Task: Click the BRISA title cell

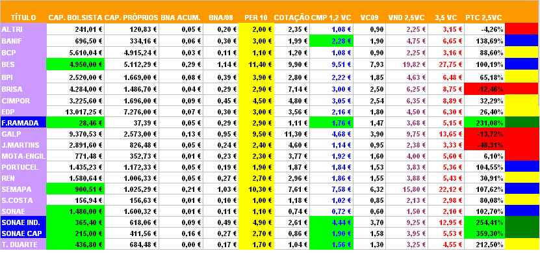Action: tap(23, 89)
